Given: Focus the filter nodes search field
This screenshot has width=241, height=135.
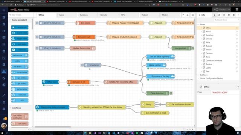Looking at the screenshot, I should tap(21, 15).
